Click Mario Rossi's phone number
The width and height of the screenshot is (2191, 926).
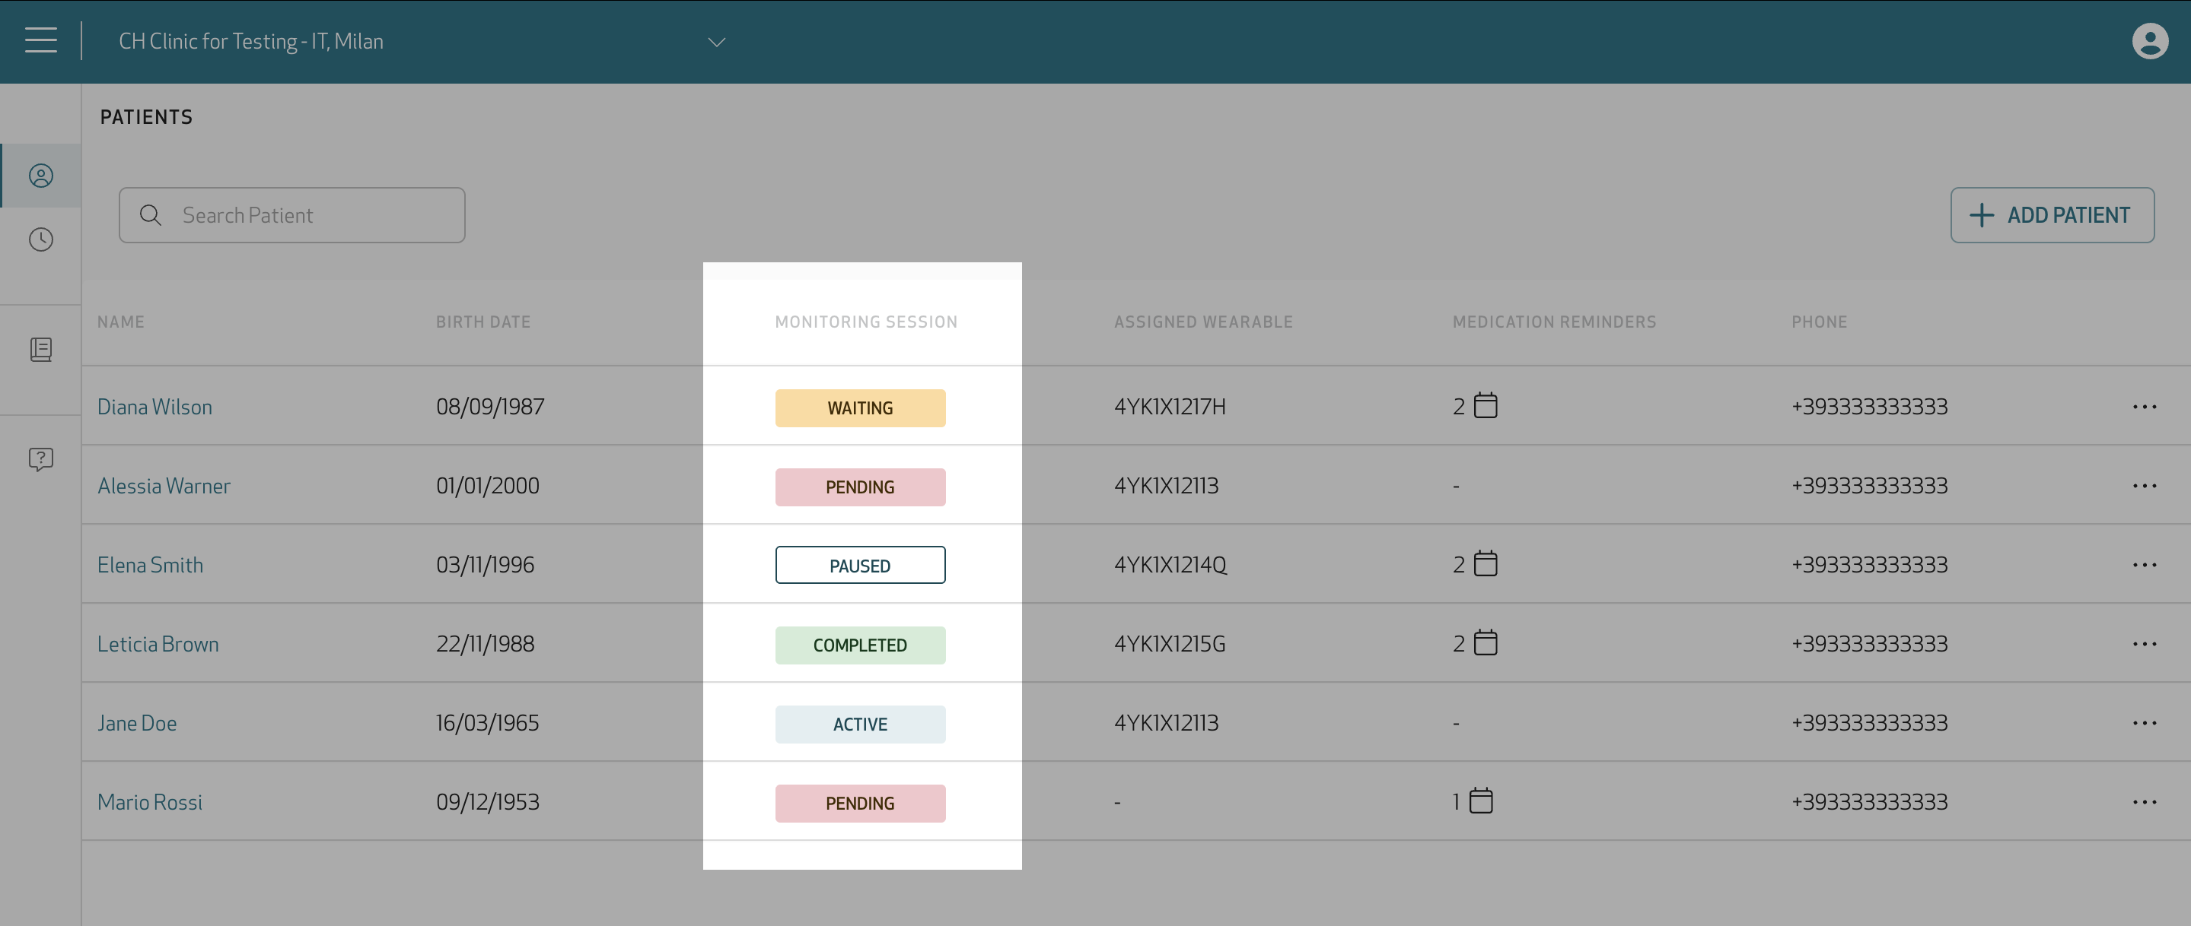pos(1870,801)
